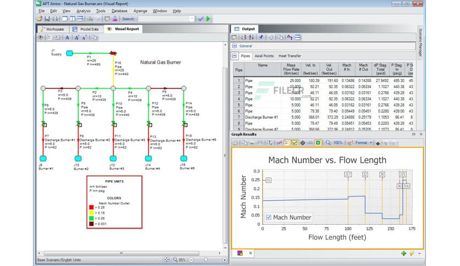Click the blue checkmark model status icon
Viewport: 460px width, 266px height.
coord(201,19)
